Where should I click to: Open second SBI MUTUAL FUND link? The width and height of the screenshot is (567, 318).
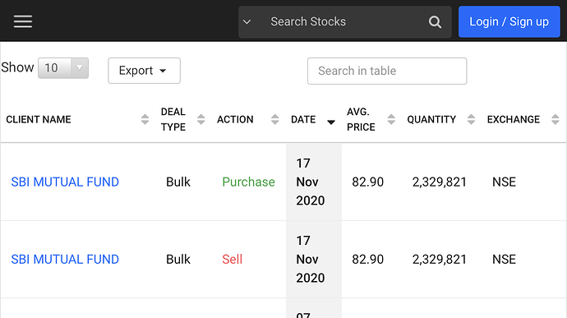point(65,260)
